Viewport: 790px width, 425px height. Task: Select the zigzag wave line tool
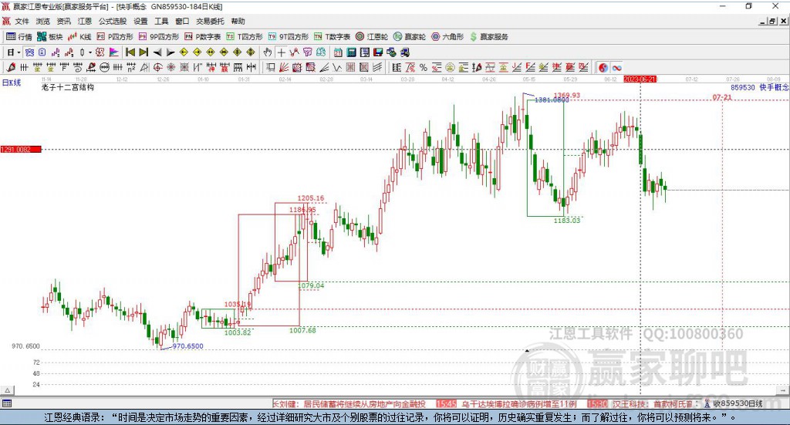coord(338,67)
